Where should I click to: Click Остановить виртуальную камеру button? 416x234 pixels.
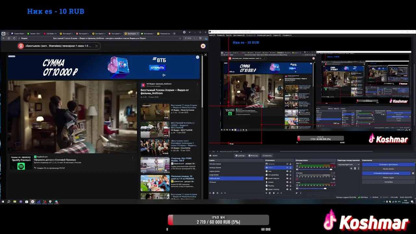pyautogui.click(x=386, y=173)
